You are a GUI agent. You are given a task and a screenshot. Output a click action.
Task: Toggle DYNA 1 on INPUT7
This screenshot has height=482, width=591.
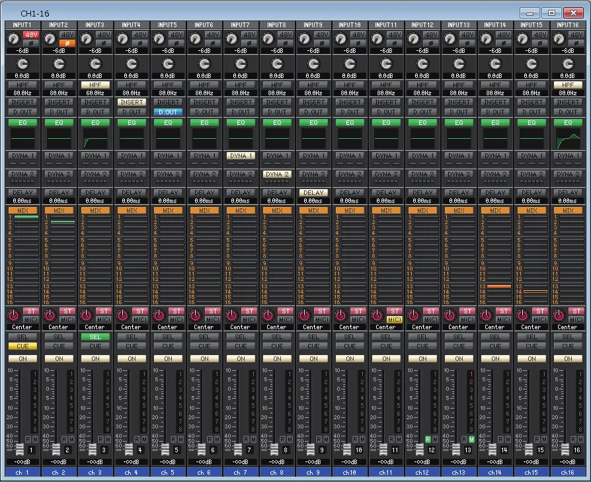click(241, 155)
